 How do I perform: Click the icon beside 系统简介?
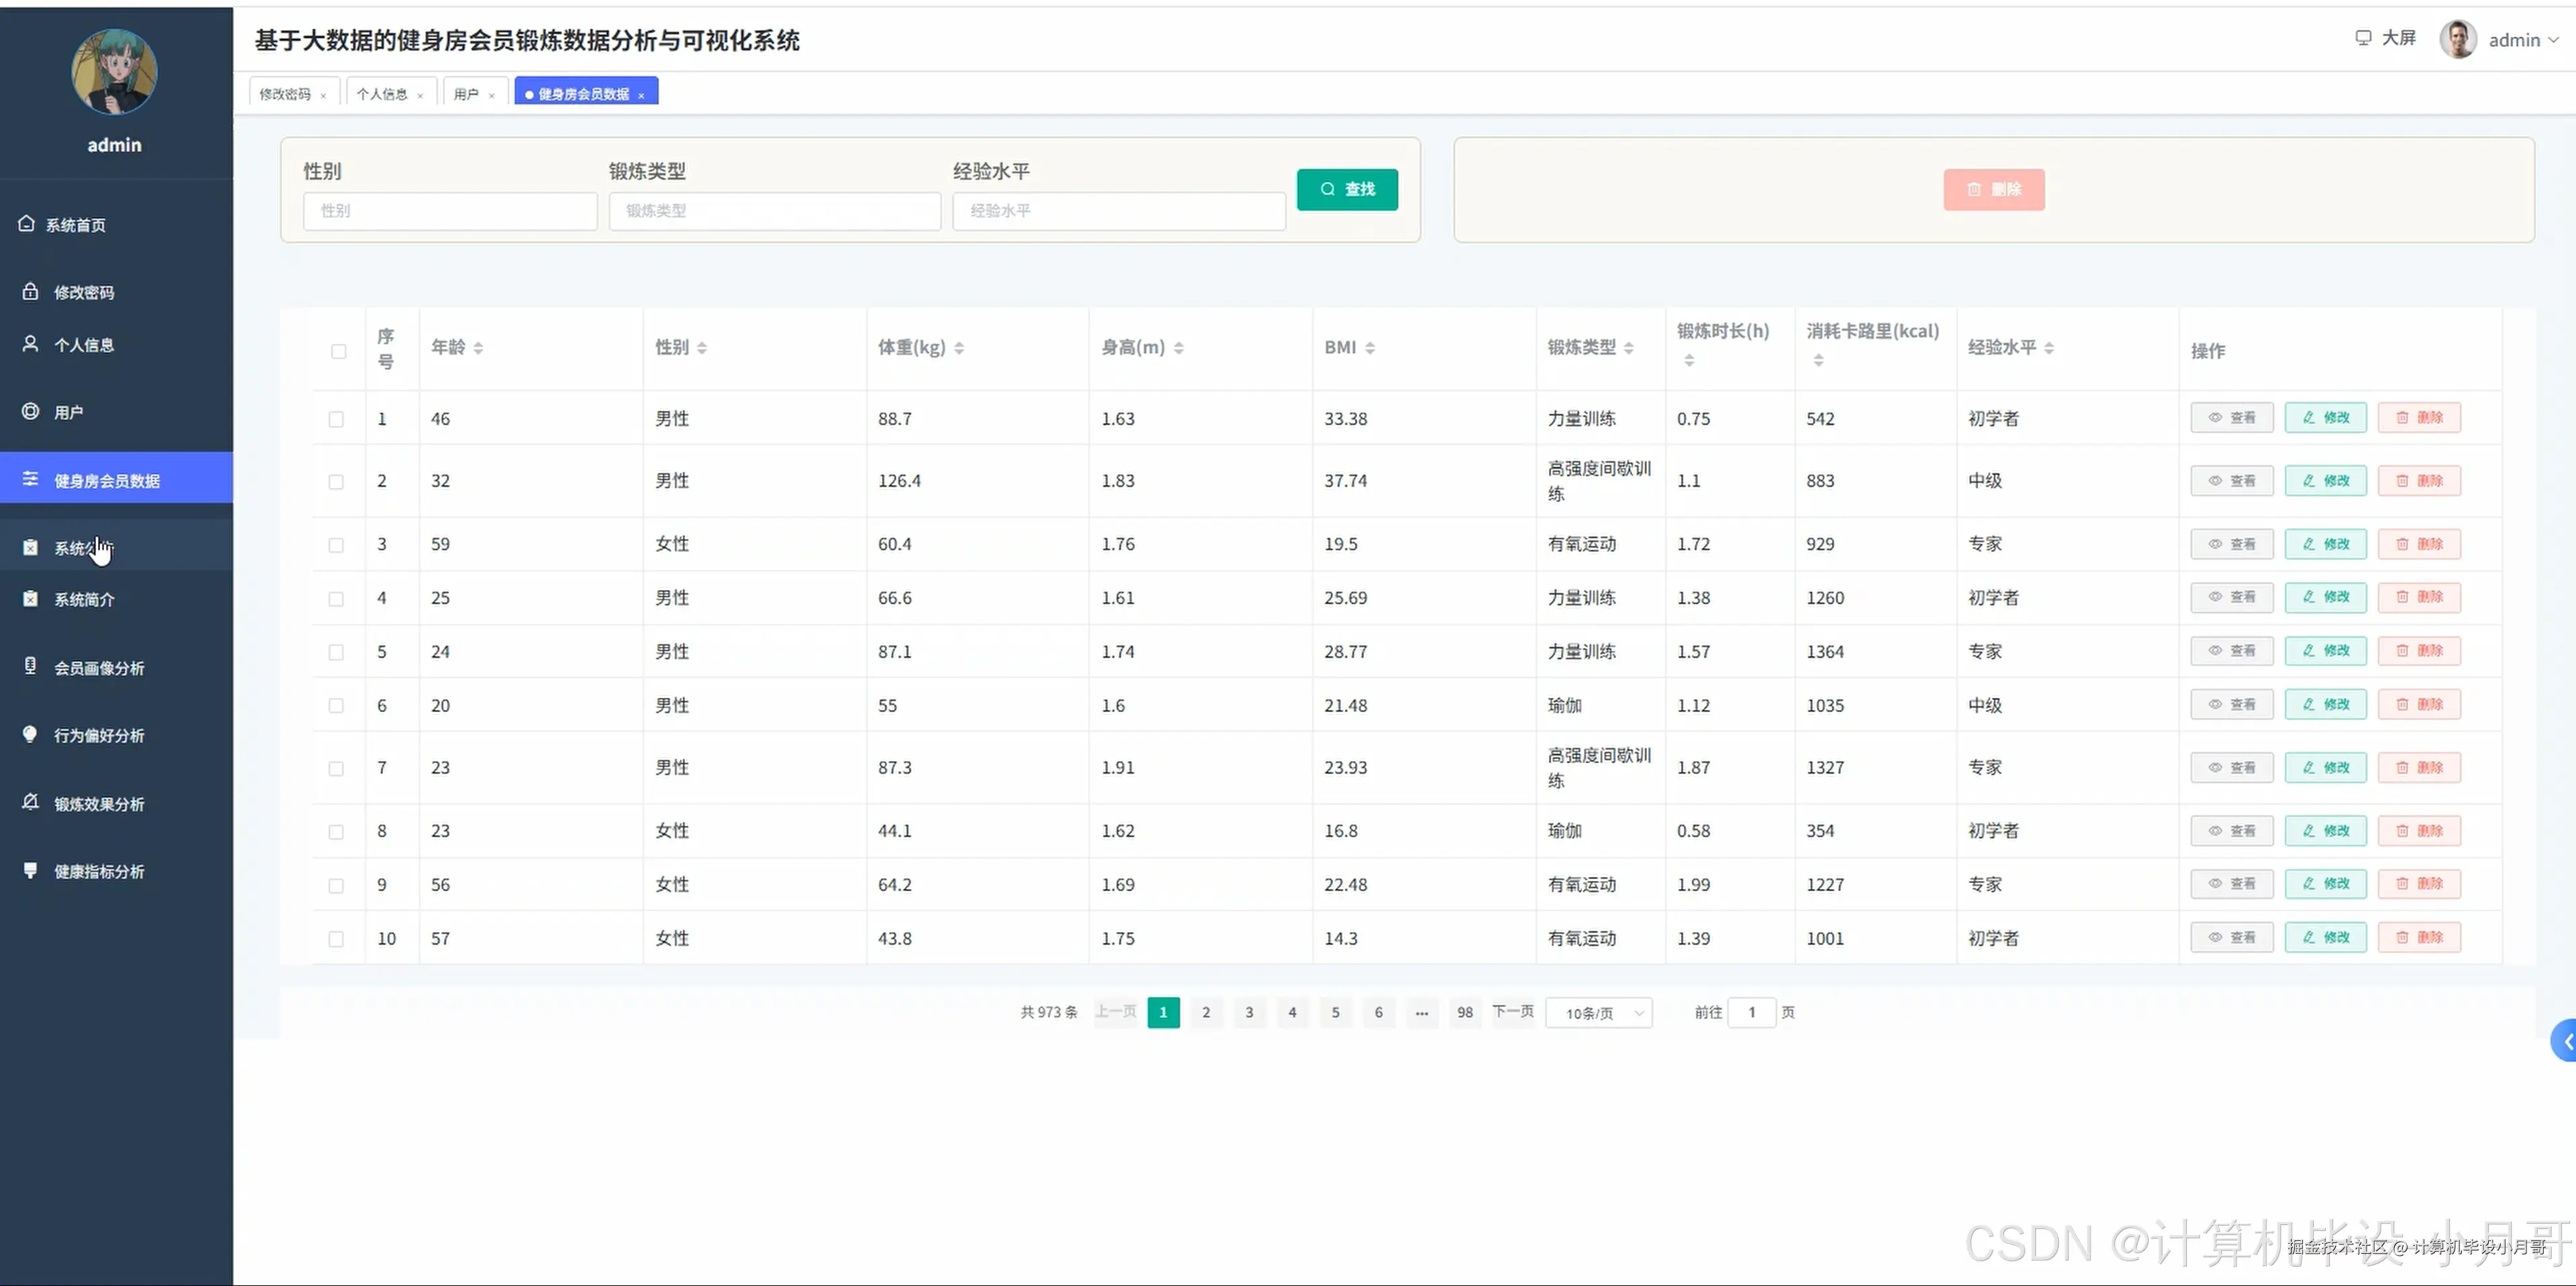point(30,599)
